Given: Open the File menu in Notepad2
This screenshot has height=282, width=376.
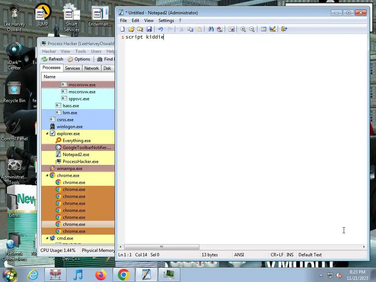Looking at the screenshot, I should 123,21.
